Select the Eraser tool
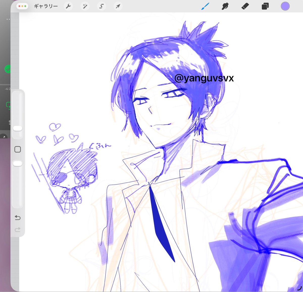 point(245,6)
